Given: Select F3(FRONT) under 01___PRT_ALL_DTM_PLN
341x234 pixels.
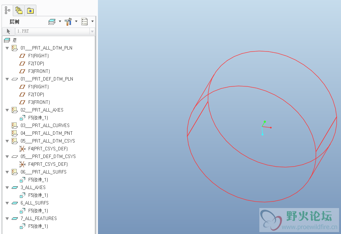Looking at the screenshot, I should click(x=39, y=71).
